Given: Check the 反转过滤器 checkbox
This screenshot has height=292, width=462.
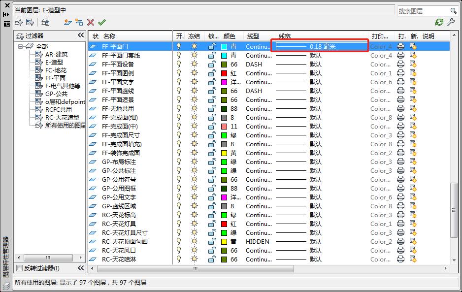Looking at the screenshot, I should pos(19,268).
